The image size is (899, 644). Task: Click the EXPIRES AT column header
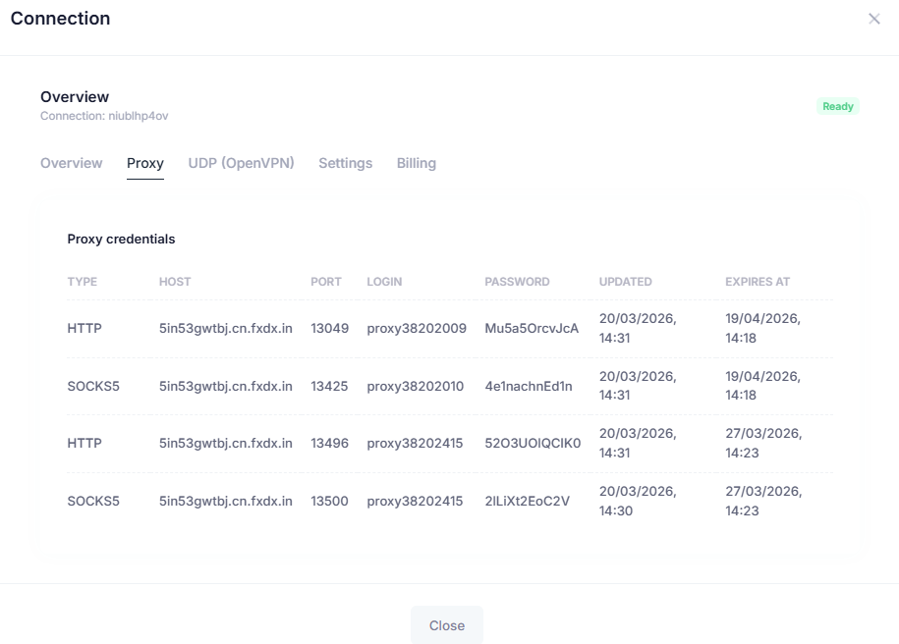click(x=757, y=282)
